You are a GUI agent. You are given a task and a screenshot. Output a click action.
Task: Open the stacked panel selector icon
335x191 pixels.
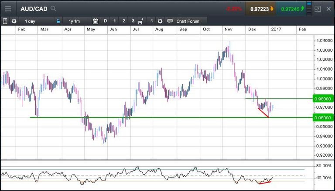309,8
